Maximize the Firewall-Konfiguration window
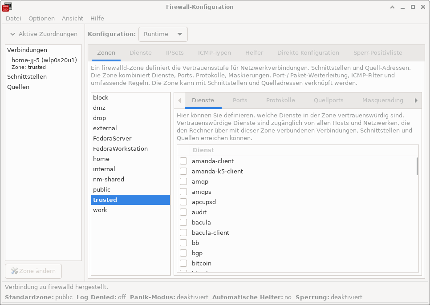This screenshot has height=305, width=430. [413, 7]
